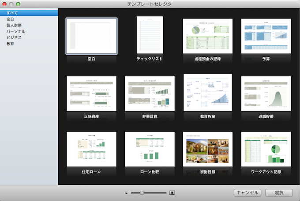
Task: Choose the 空白 template thumbnail
Action: 91,36
